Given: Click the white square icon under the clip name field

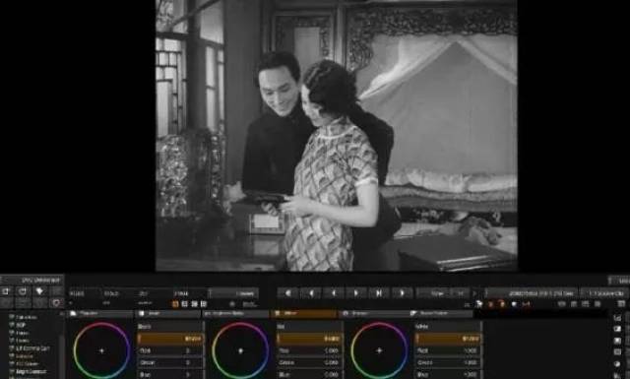Looking at the screenshot, I should (514, 304).
